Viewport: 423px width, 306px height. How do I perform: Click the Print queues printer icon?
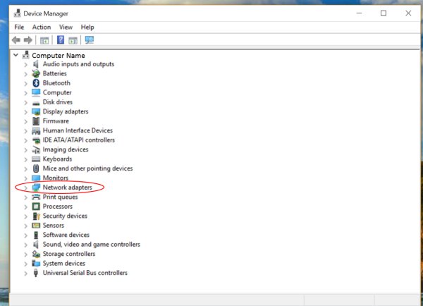[36, 197]
